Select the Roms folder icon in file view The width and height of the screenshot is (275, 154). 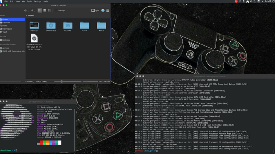pos(101,25)
